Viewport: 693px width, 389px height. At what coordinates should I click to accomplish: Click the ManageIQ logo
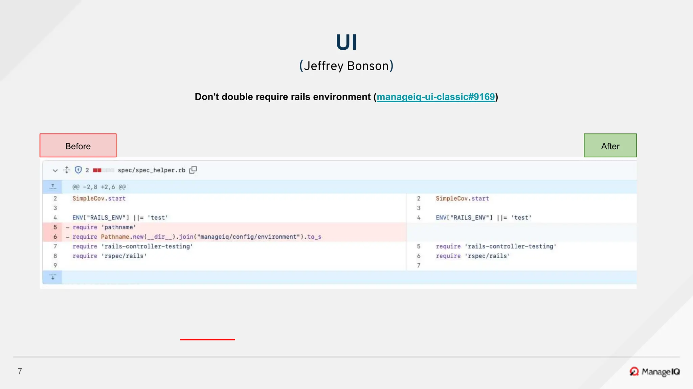655,371
